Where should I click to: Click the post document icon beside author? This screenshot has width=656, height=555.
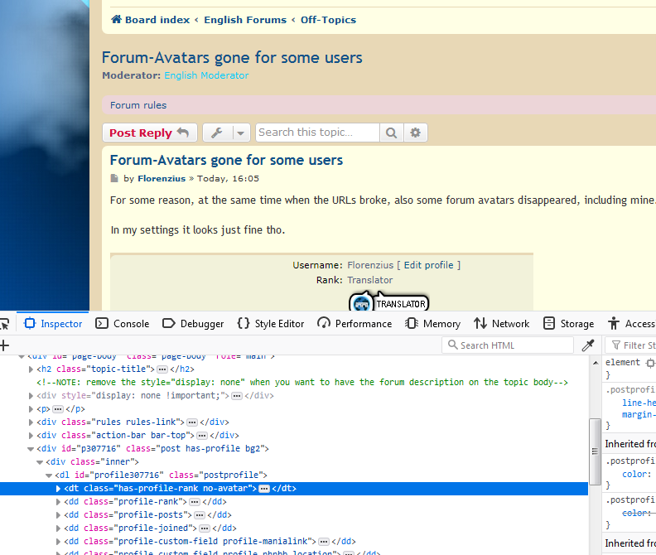click(113, 178)
